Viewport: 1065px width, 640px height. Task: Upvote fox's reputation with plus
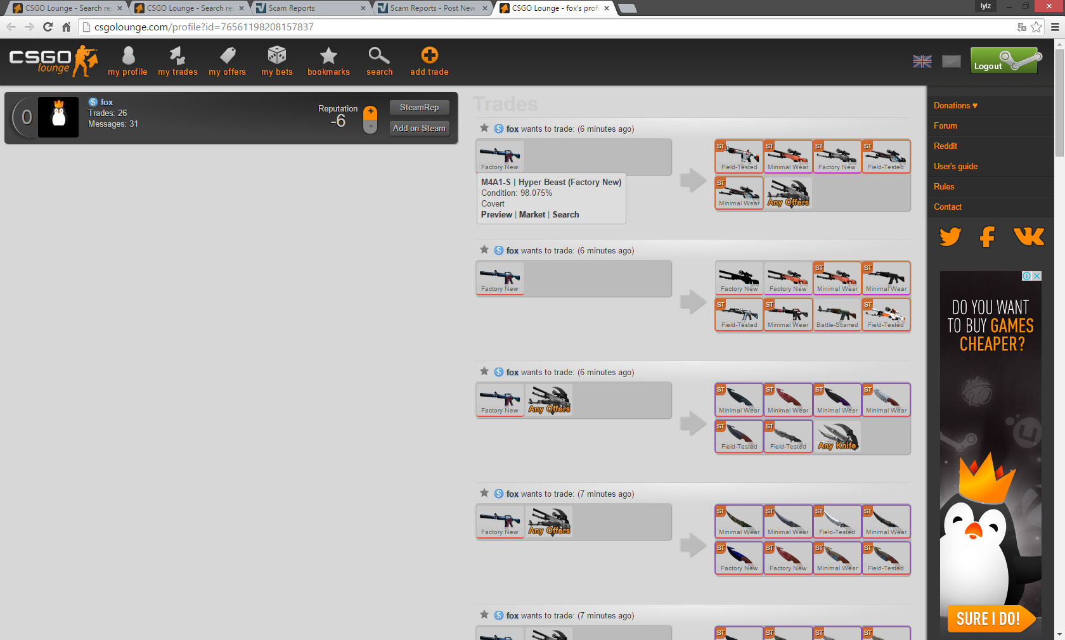(x=371, y=112)
